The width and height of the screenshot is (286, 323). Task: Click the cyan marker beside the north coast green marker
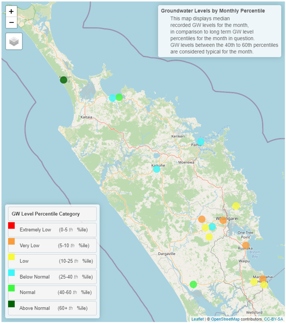point(112,98)
